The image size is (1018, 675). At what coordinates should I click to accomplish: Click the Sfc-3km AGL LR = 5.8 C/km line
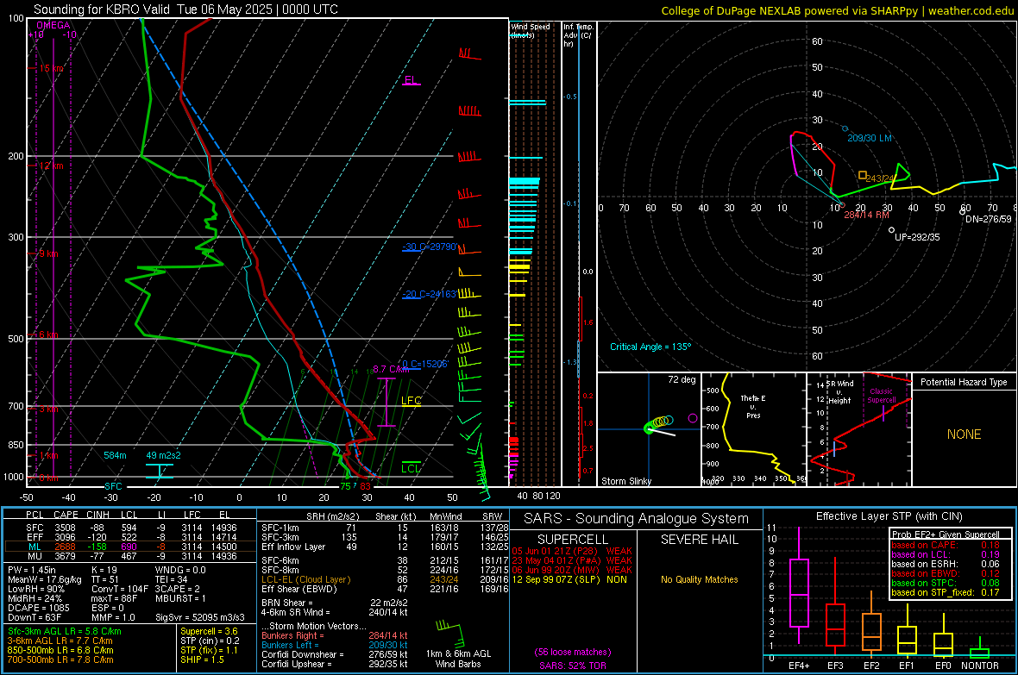coord(65,631)
